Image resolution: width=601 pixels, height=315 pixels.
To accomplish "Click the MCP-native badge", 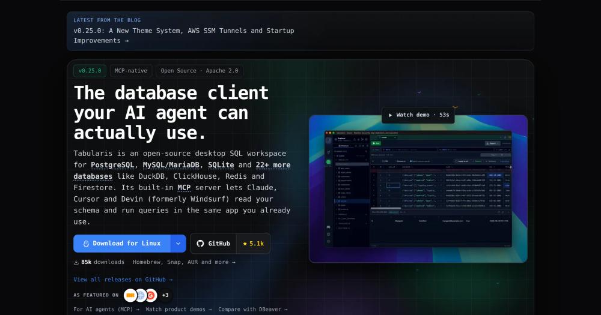I will point(130,71).
